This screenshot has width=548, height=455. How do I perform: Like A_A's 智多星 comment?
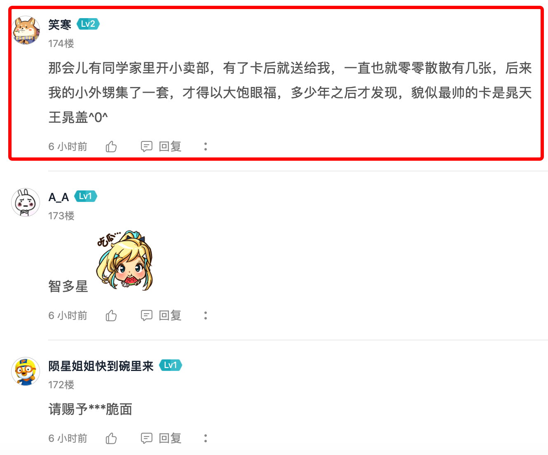[x=111, y=315]
